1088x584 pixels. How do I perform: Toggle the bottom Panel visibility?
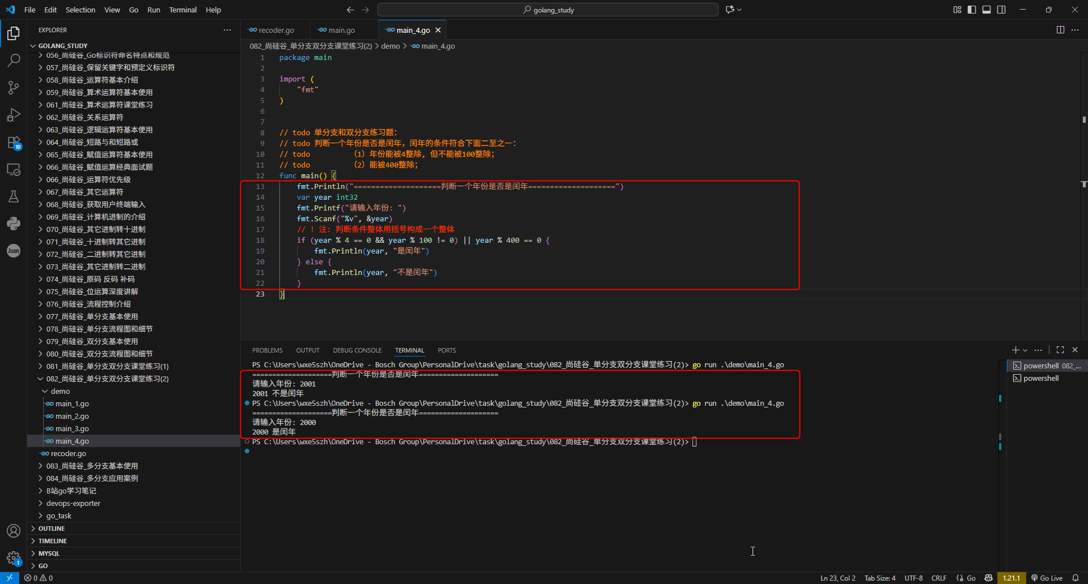pyautogui.click(x=987, y=10)
